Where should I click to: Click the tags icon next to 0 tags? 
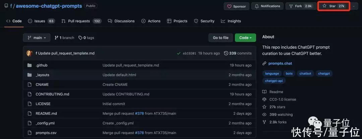(80, 38)
